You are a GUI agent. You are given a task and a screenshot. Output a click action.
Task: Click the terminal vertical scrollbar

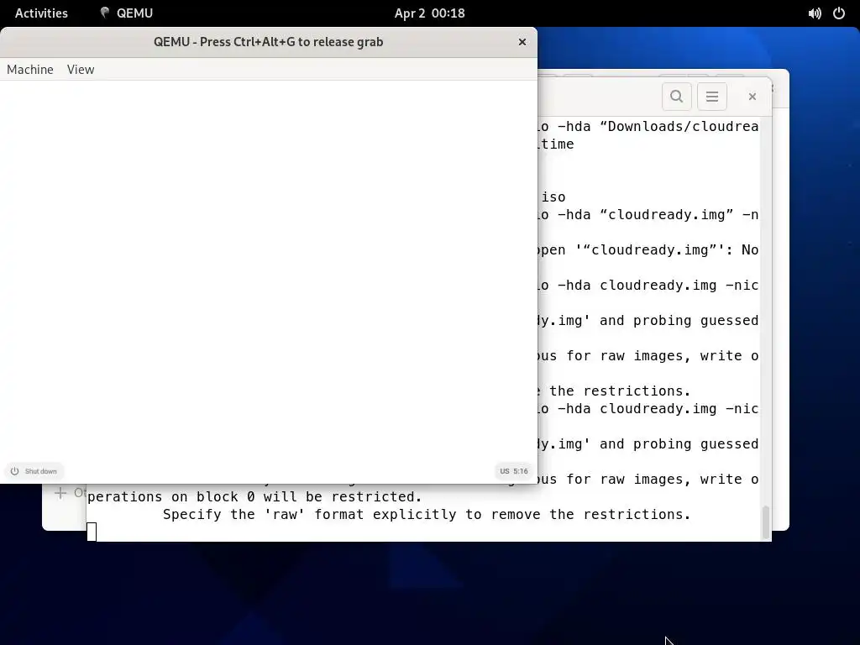(x=766, y=522)
